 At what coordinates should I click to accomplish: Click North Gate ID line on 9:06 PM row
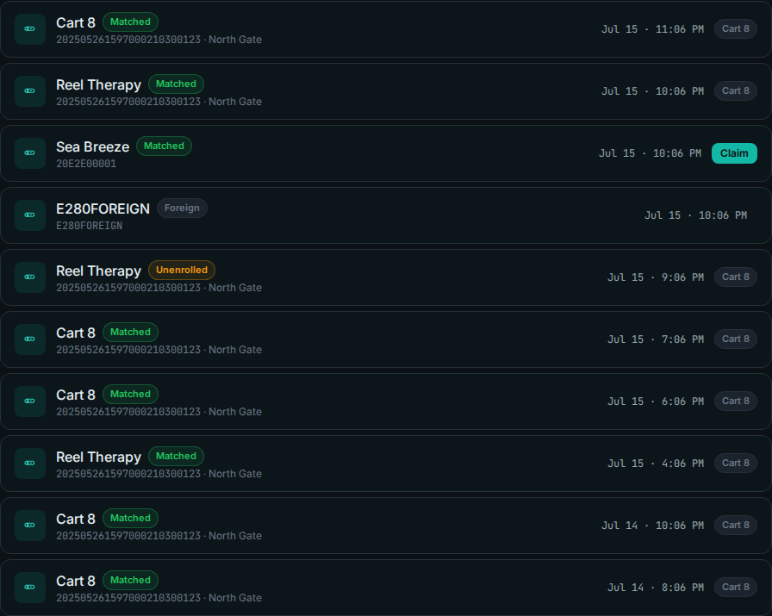coord(159,288)
